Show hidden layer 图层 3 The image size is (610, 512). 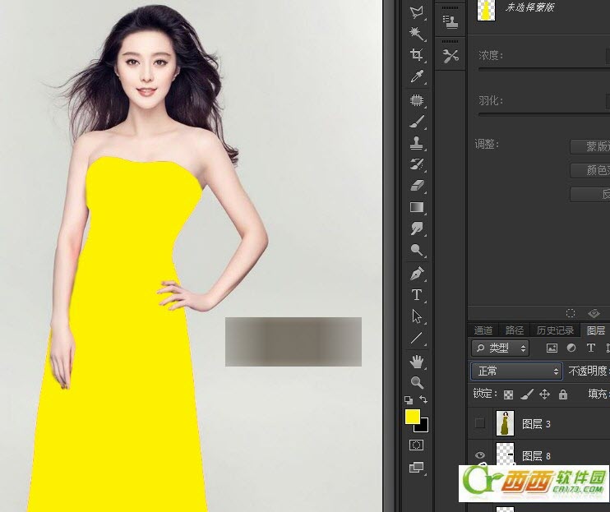(x=480, y=424)
